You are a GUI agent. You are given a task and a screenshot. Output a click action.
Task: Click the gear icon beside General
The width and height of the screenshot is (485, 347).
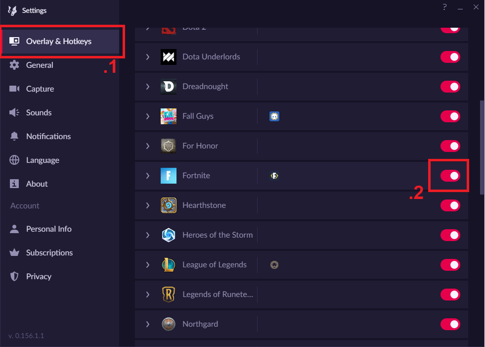pos(14,65)
